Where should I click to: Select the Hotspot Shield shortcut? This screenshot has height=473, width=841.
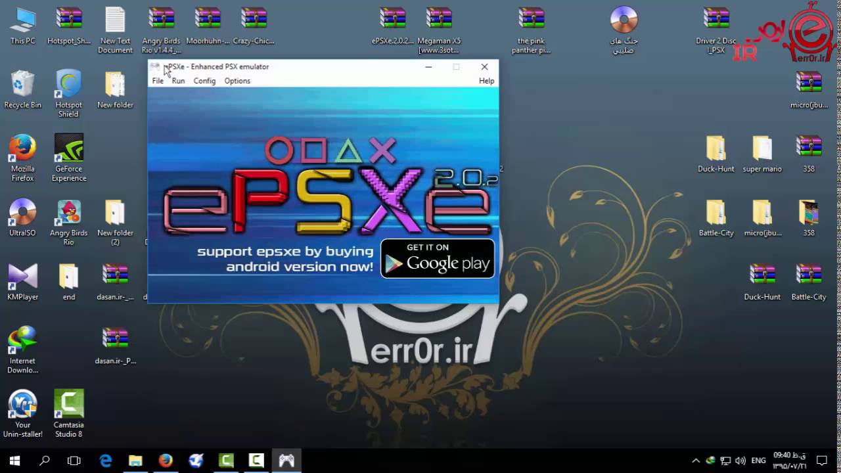pos(68,94)
